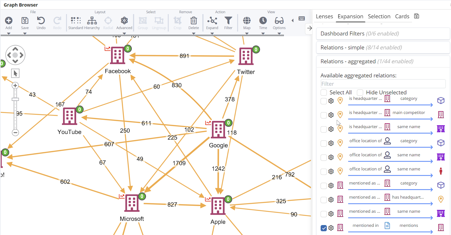Open gear of 'is headquarter… main competitor' row
451x235 pixels.
(331, 115)
